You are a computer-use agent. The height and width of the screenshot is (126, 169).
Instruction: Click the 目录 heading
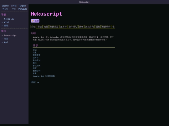(35, 45)
